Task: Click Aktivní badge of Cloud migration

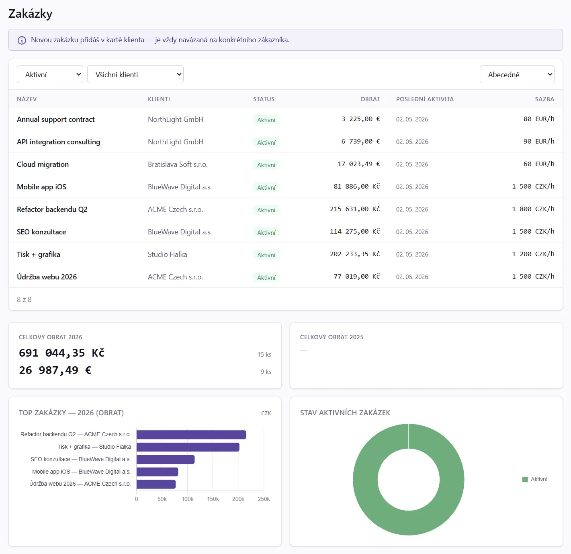Action: 266,165
